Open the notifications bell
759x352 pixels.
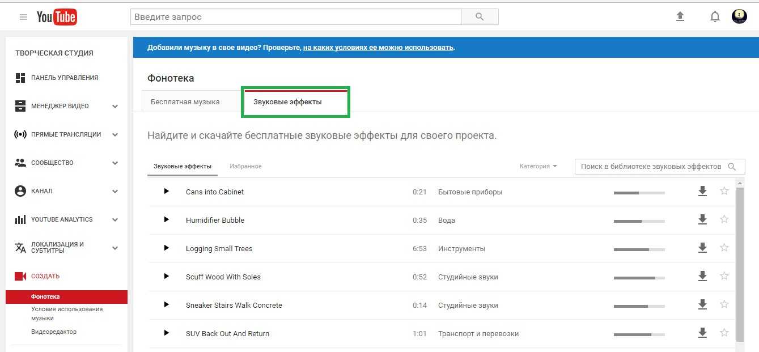click(715, 17)
